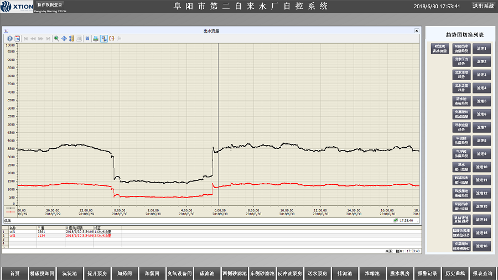Click the rewind double-arrow icon
The image size is (498, 280).
point(33,38)
